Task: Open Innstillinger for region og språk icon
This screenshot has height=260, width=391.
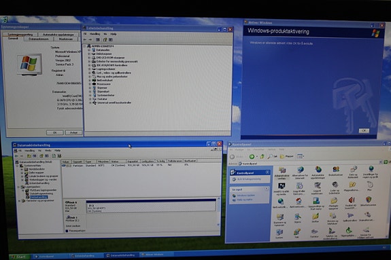Action: coord(371,172)
